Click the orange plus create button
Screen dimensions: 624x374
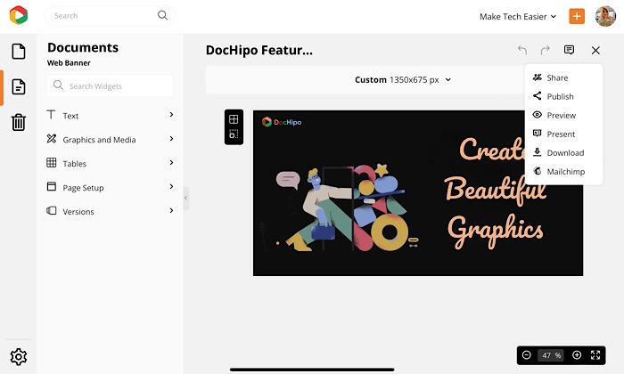click(577, 16)
